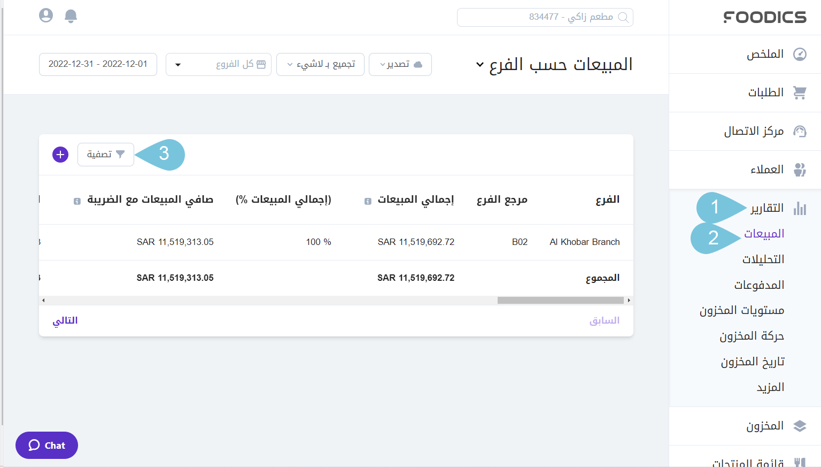Viewport: 821px width, 468px height.
Task: Select the الملخص dashboard icon in sidebar
Action: pos(800,54)
